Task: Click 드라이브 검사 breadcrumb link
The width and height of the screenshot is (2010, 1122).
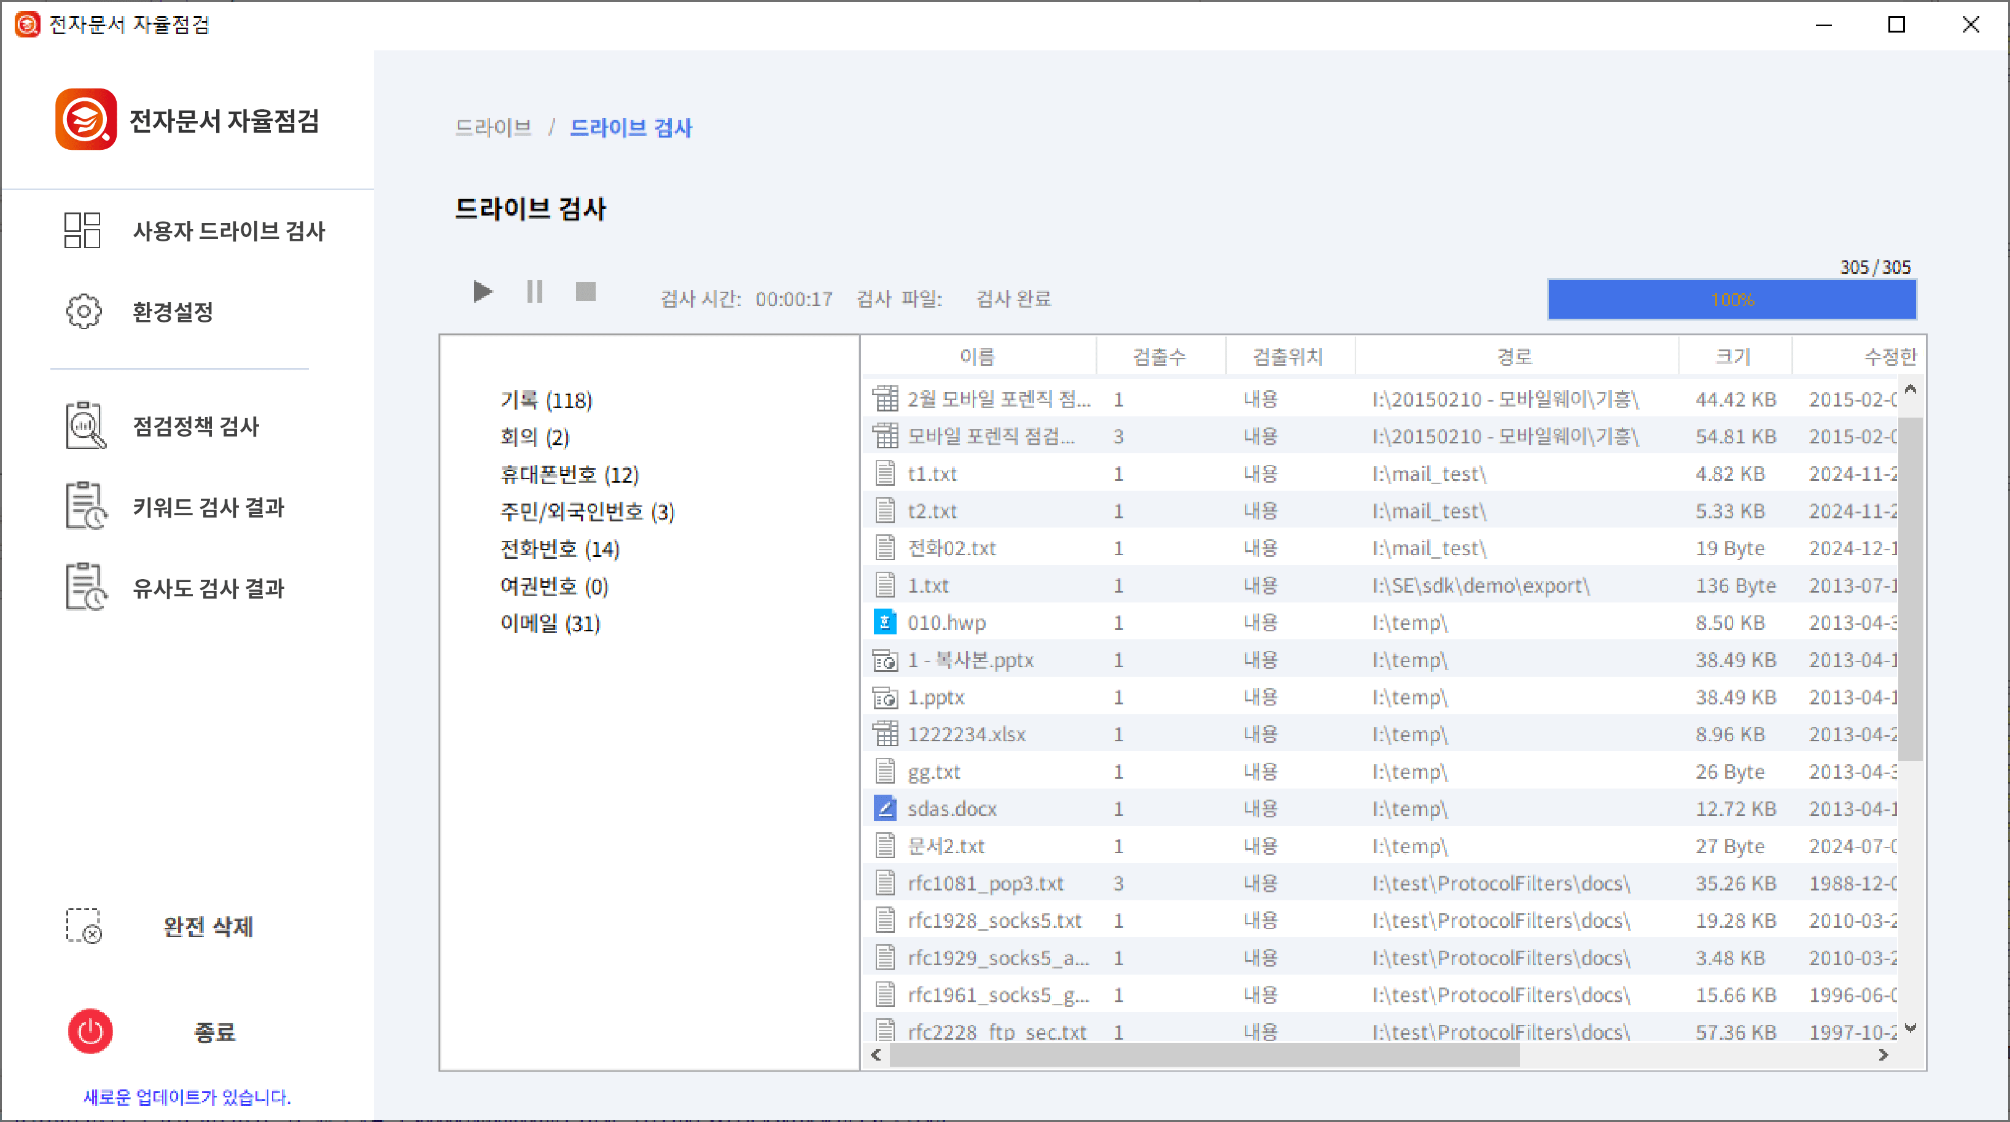Action: tap(631, 127)
